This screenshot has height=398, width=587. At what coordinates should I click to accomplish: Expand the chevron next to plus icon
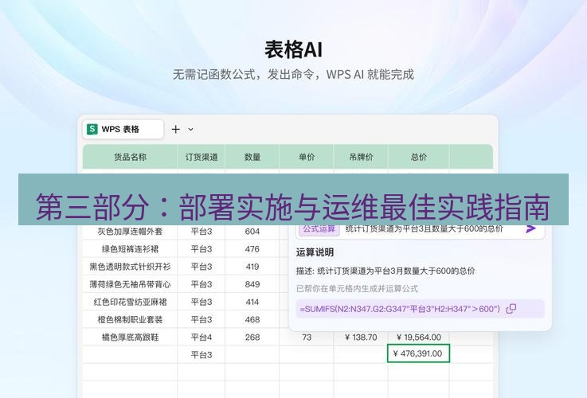click(190, 130)
